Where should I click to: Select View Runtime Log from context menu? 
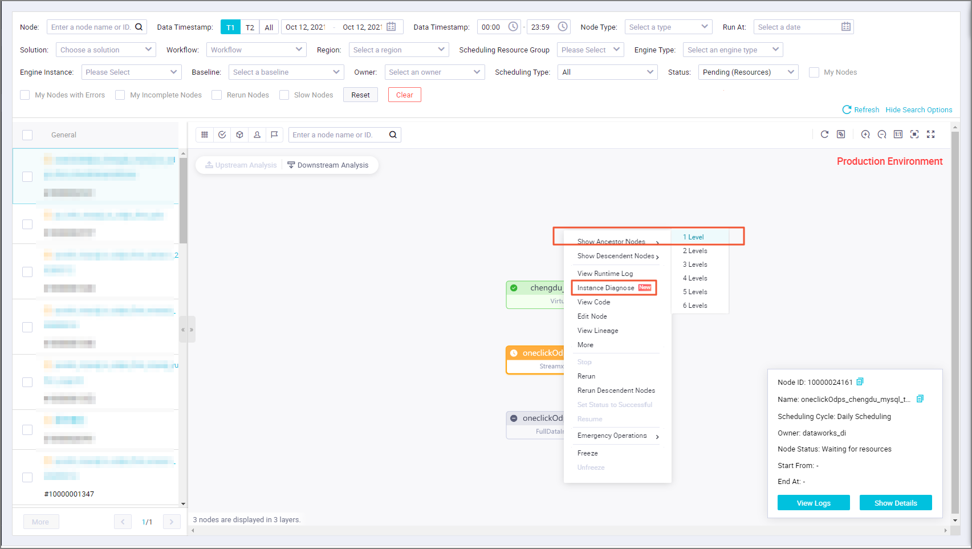605,274
